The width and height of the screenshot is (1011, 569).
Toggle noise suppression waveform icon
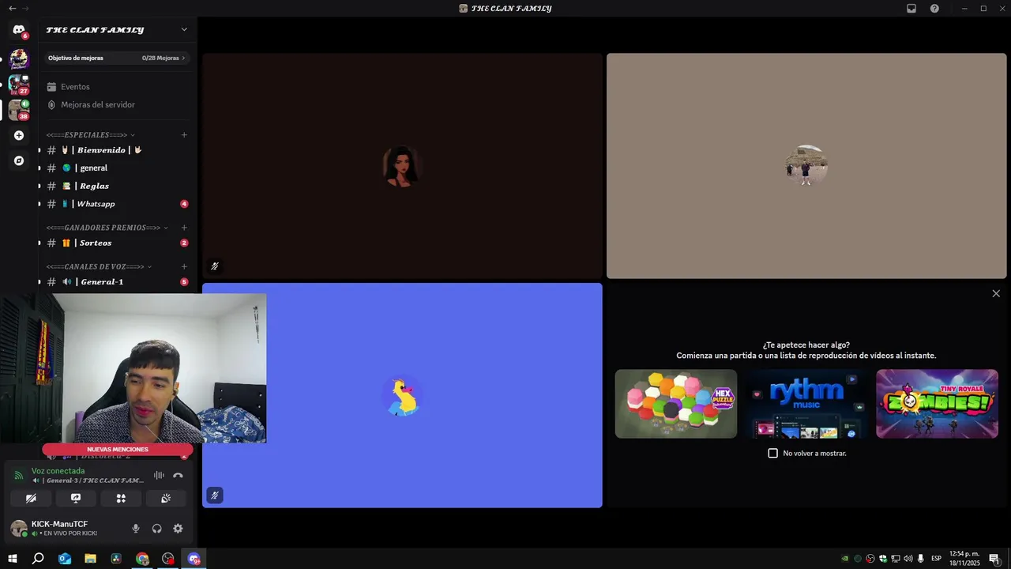pos(159,475)
